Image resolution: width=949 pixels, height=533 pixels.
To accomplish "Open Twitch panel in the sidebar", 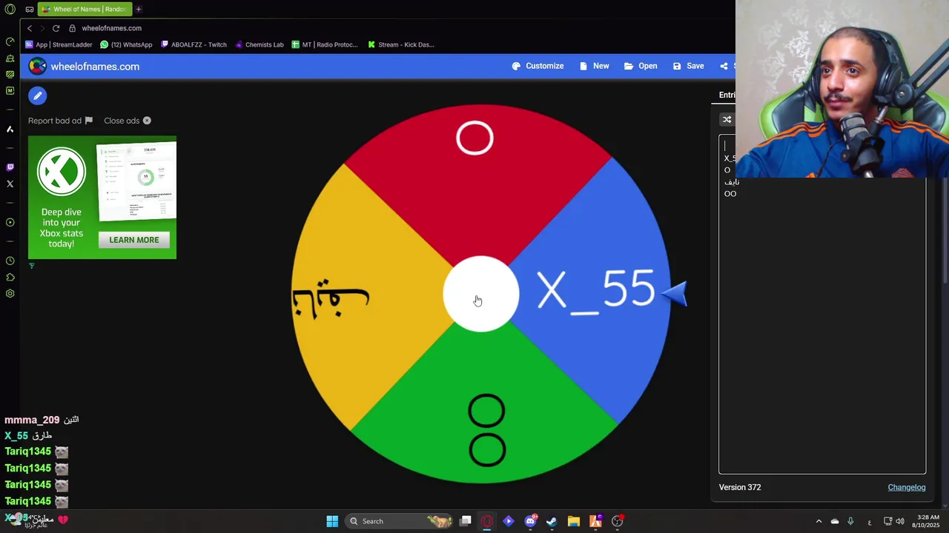I will pyautogui.click(x=10, y=167).
